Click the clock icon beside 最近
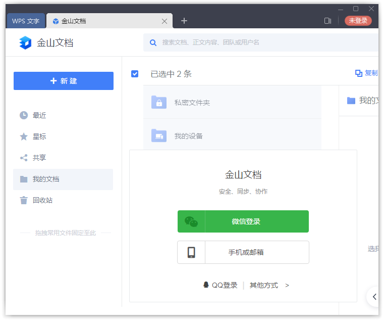This screenshot has width=384, height=320. pos(24,115)
